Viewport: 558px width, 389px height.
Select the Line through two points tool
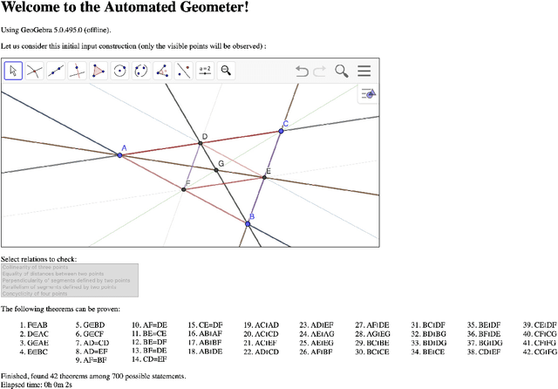pyautogui.click(x=56, y=72)
